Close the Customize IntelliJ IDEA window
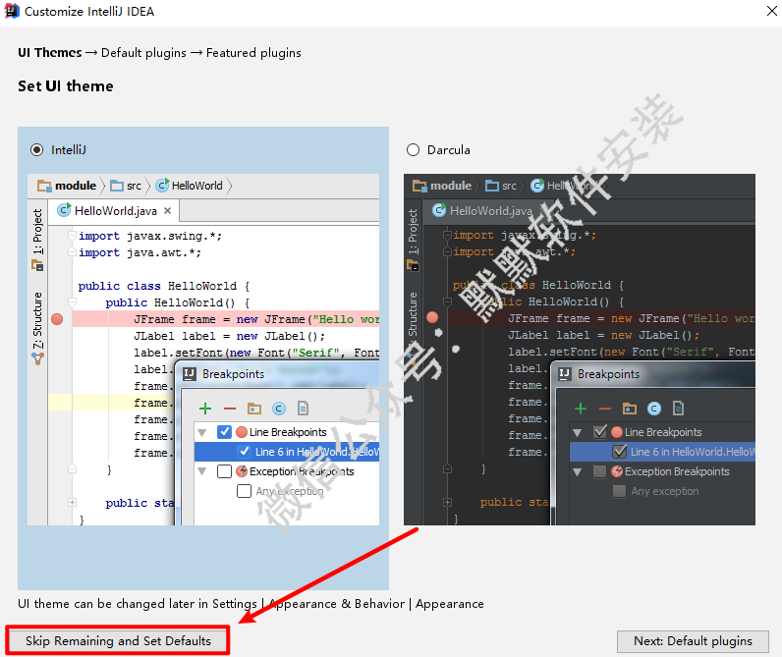Viewport: 782px width, 657px height. click(771, 11)
